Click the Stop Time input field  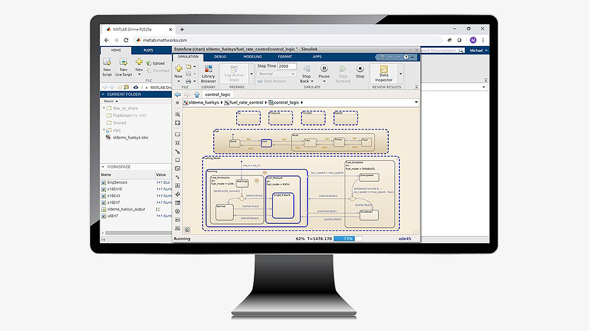pyautogui.click(x=287, y=66)
